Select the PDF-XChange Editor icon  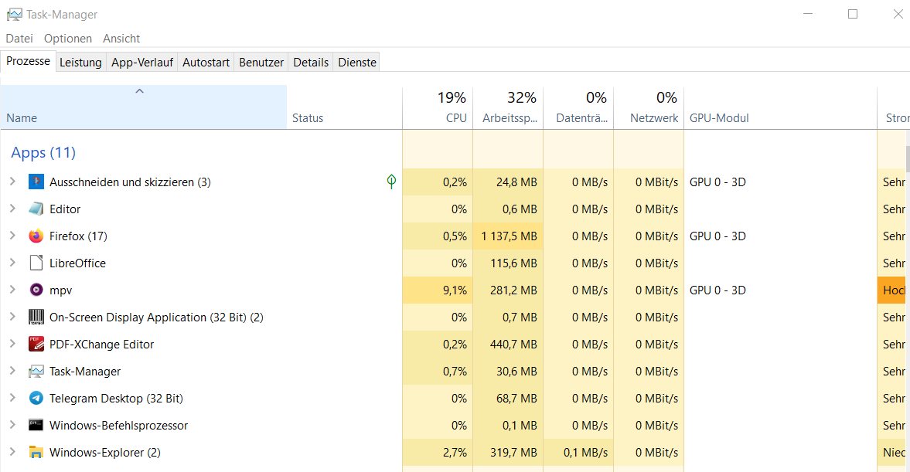[x=36, y=345]
